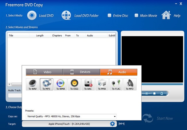Select the To OGG format icon
This screenshot has height=130, width=187.
pos(74,84)
